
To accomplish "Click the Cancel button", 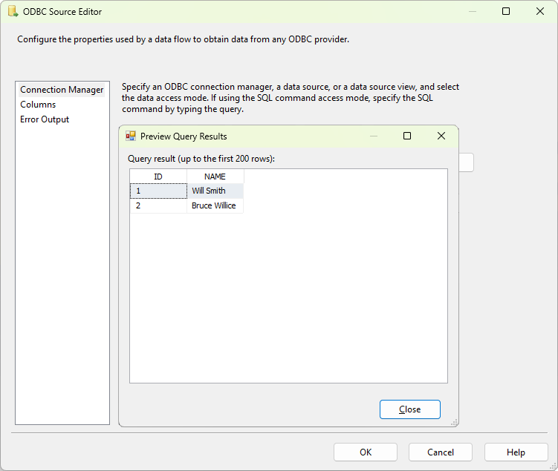I will pyautogui.click(x=441, y=452).
